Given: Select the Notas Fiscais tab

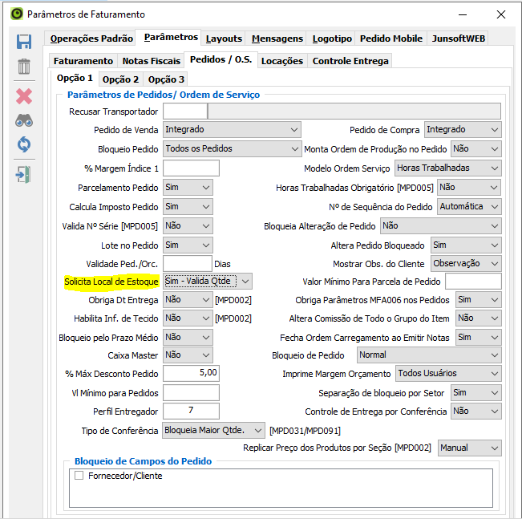Looking at the screenshot, I should 152,61.
